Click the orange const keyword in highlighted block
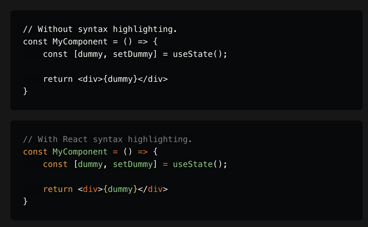 coord(35,152)
